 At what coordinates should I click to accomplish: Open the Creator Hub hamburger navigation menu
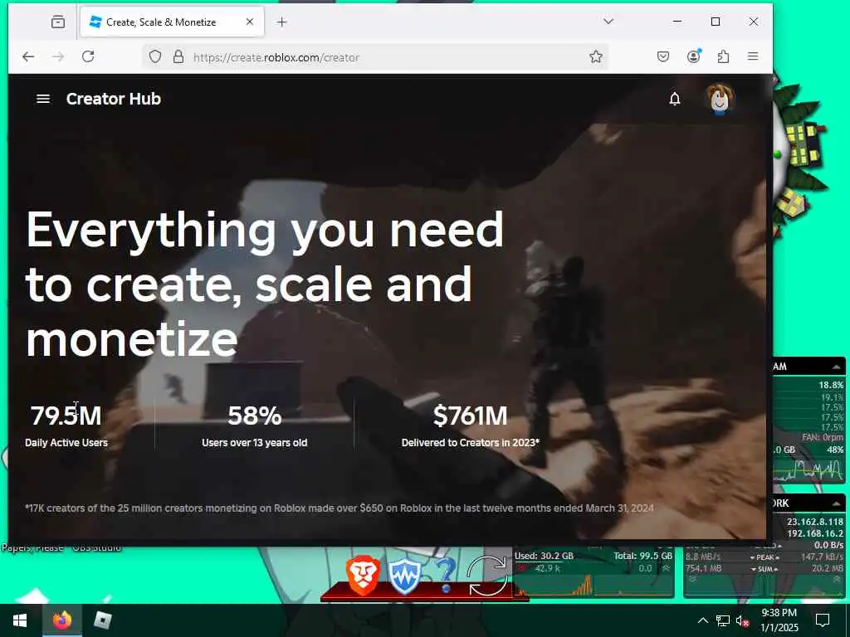(43, 99)
